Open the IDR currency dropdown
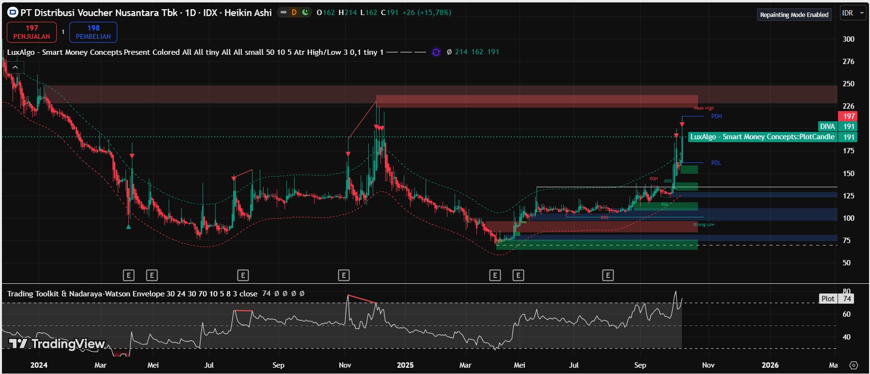The width and height of the screenshot is (870, 374). [853, 13]
